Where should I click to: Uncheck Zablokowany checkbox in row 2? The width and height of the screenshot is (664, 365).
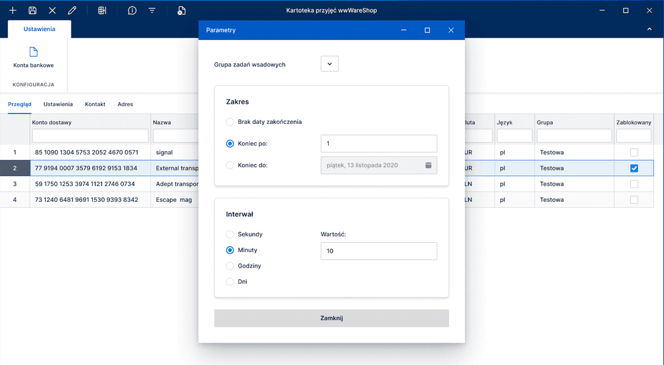point(634,168)
